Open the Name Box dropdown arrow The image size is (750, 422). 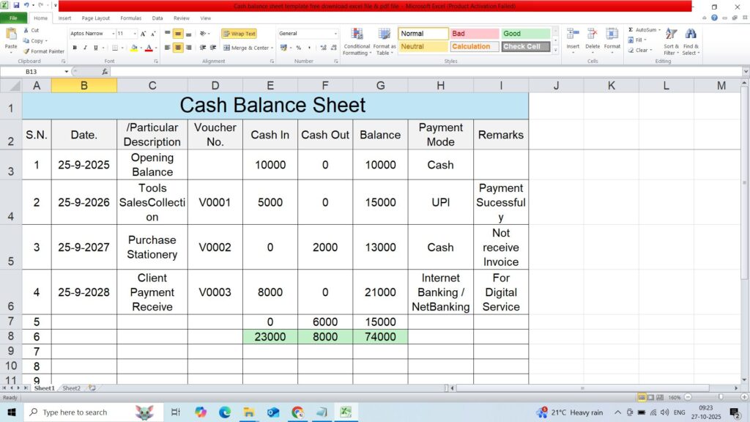point(67,72)
